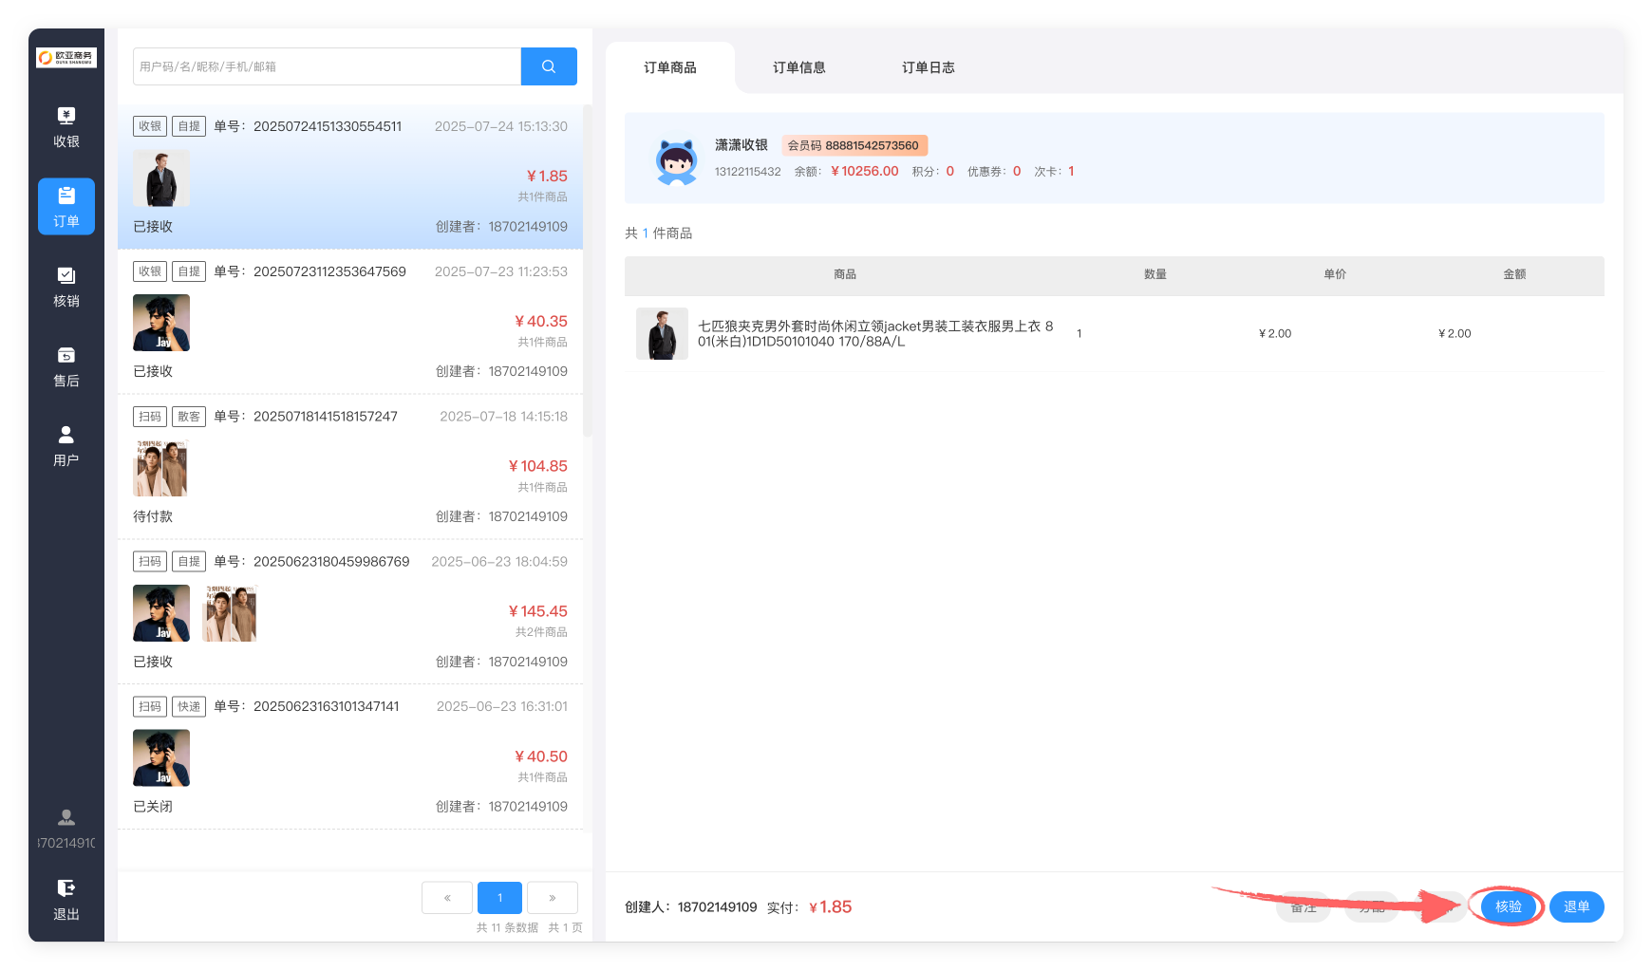Click the logged-in account avatar in sidebar

[66, 817]
